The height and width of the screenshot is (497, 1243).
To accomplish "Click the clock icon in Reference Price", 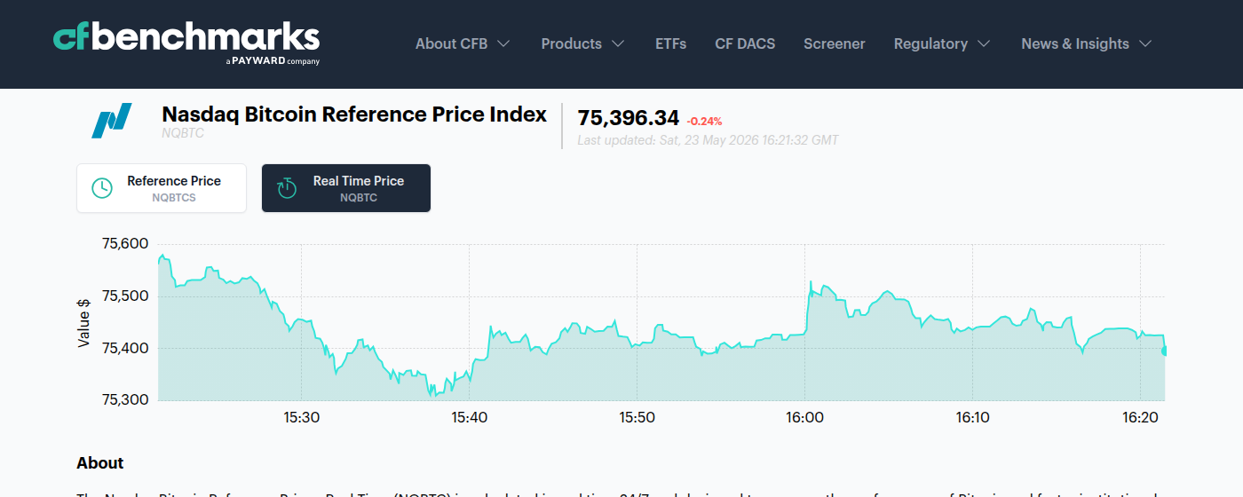I will click(103, 188).
